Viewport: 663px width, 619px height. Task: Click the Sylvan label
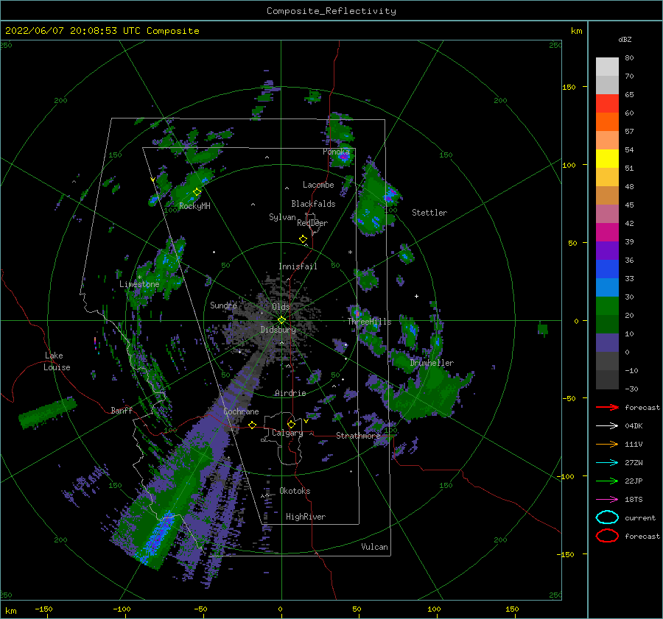[x=282, y=217]
